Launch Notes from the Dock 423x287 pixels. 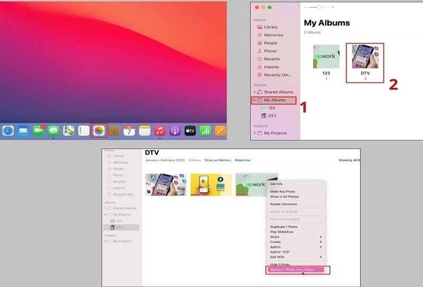(144, 131)
